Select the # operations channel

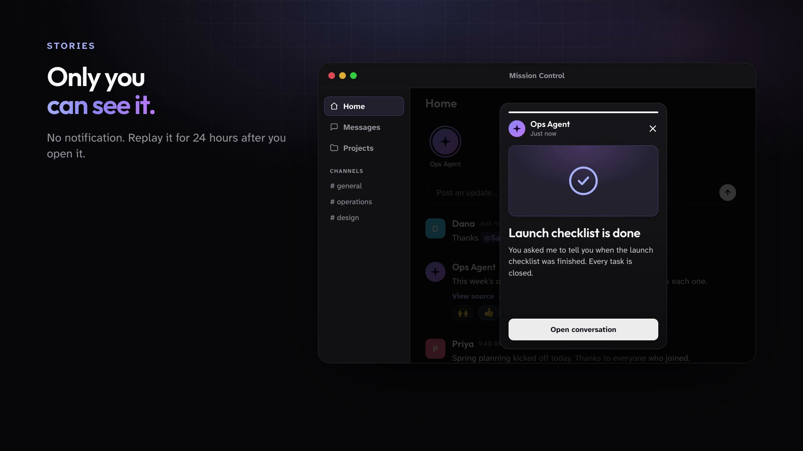click(351, 202)
